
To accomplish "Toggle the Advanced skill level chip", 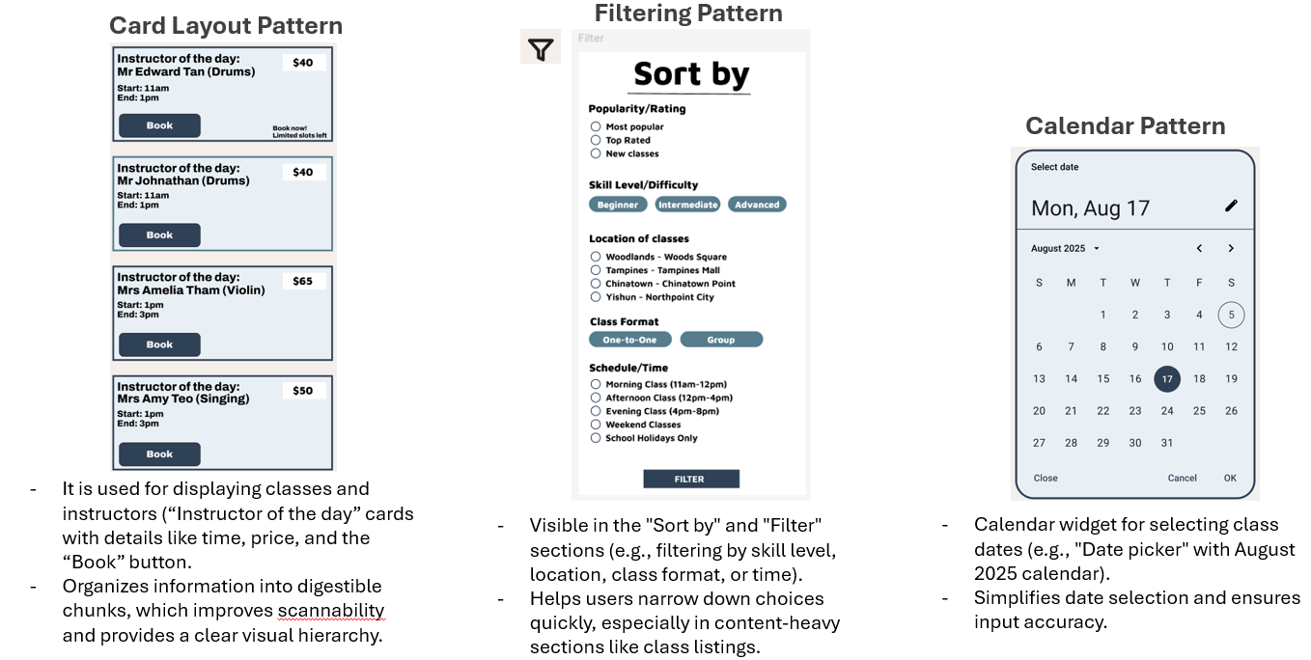I will [757, 205].
